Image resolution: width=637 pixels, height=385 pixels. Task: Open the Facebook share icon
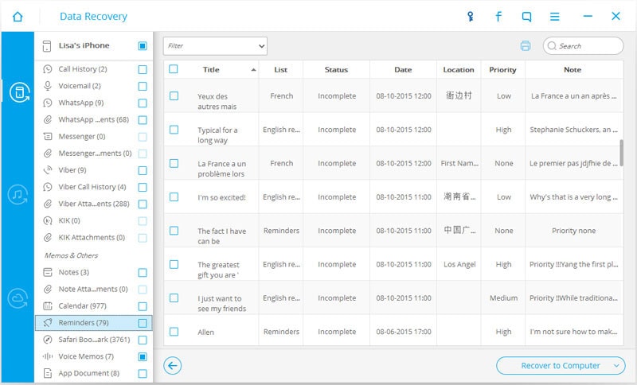[498, 16]
